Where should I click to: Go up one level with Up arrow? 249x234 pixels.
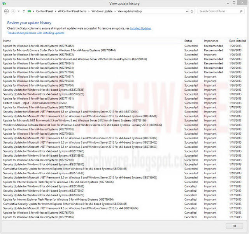24,11
